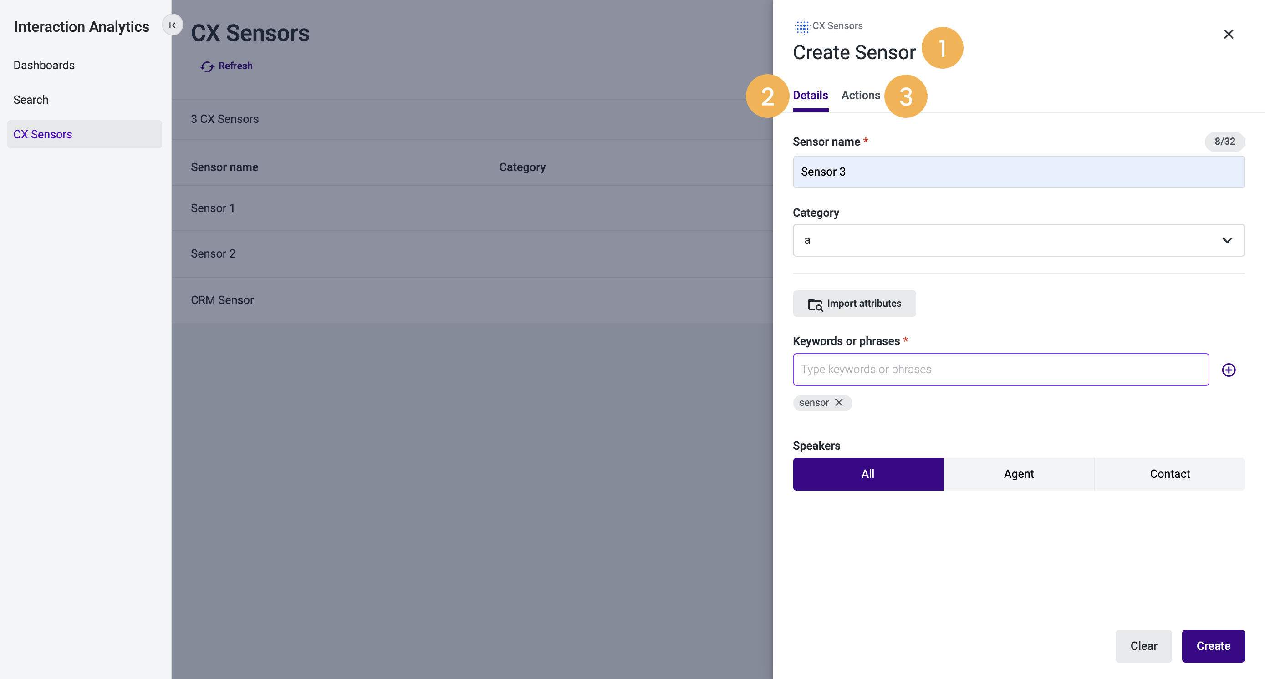The height and width of the screenshot is (679, 1265).
Task: Add keyword with plus icon
Action: click(1228, 370)
